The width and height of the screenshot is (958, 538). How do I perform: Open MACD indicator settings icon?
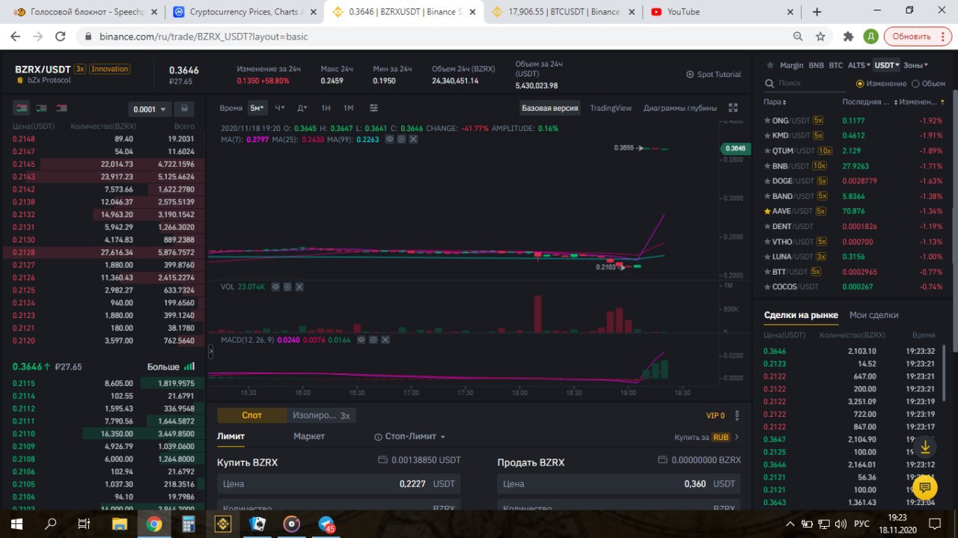point(373,340)
